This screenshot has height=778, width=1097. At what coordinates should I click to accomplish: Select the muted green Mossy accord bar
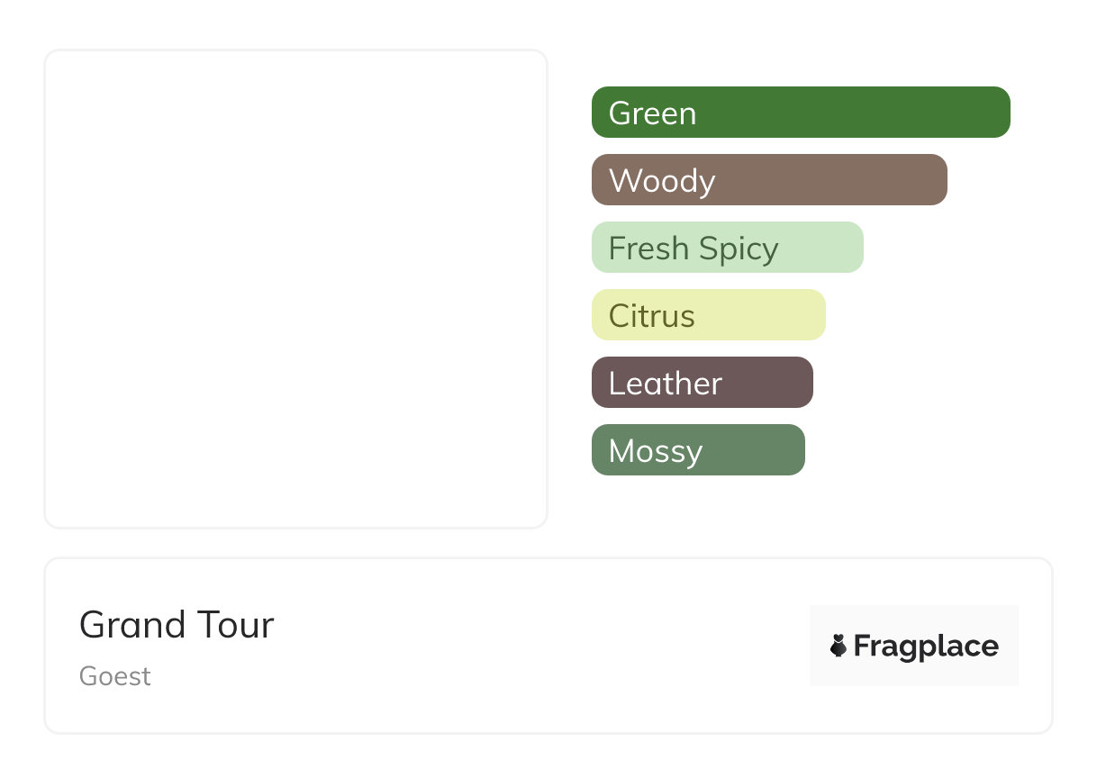pyautogui.click(x=757, y=450)
